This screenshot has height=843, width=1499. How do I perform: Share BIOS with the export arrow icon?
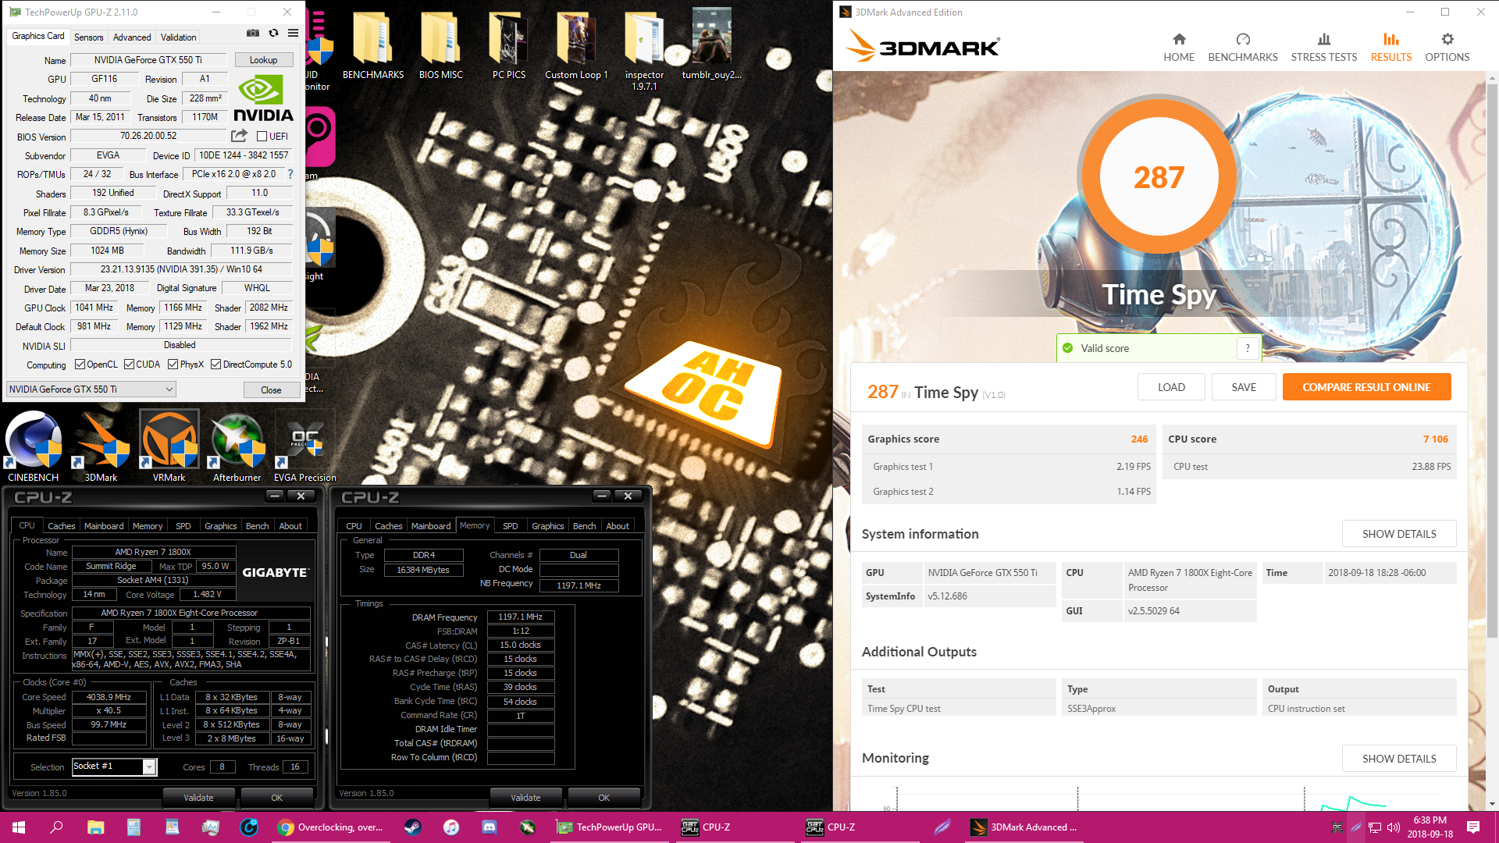point(239,136)
